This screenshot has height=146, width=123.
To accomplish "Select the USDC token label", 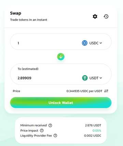I will point(94,43).
